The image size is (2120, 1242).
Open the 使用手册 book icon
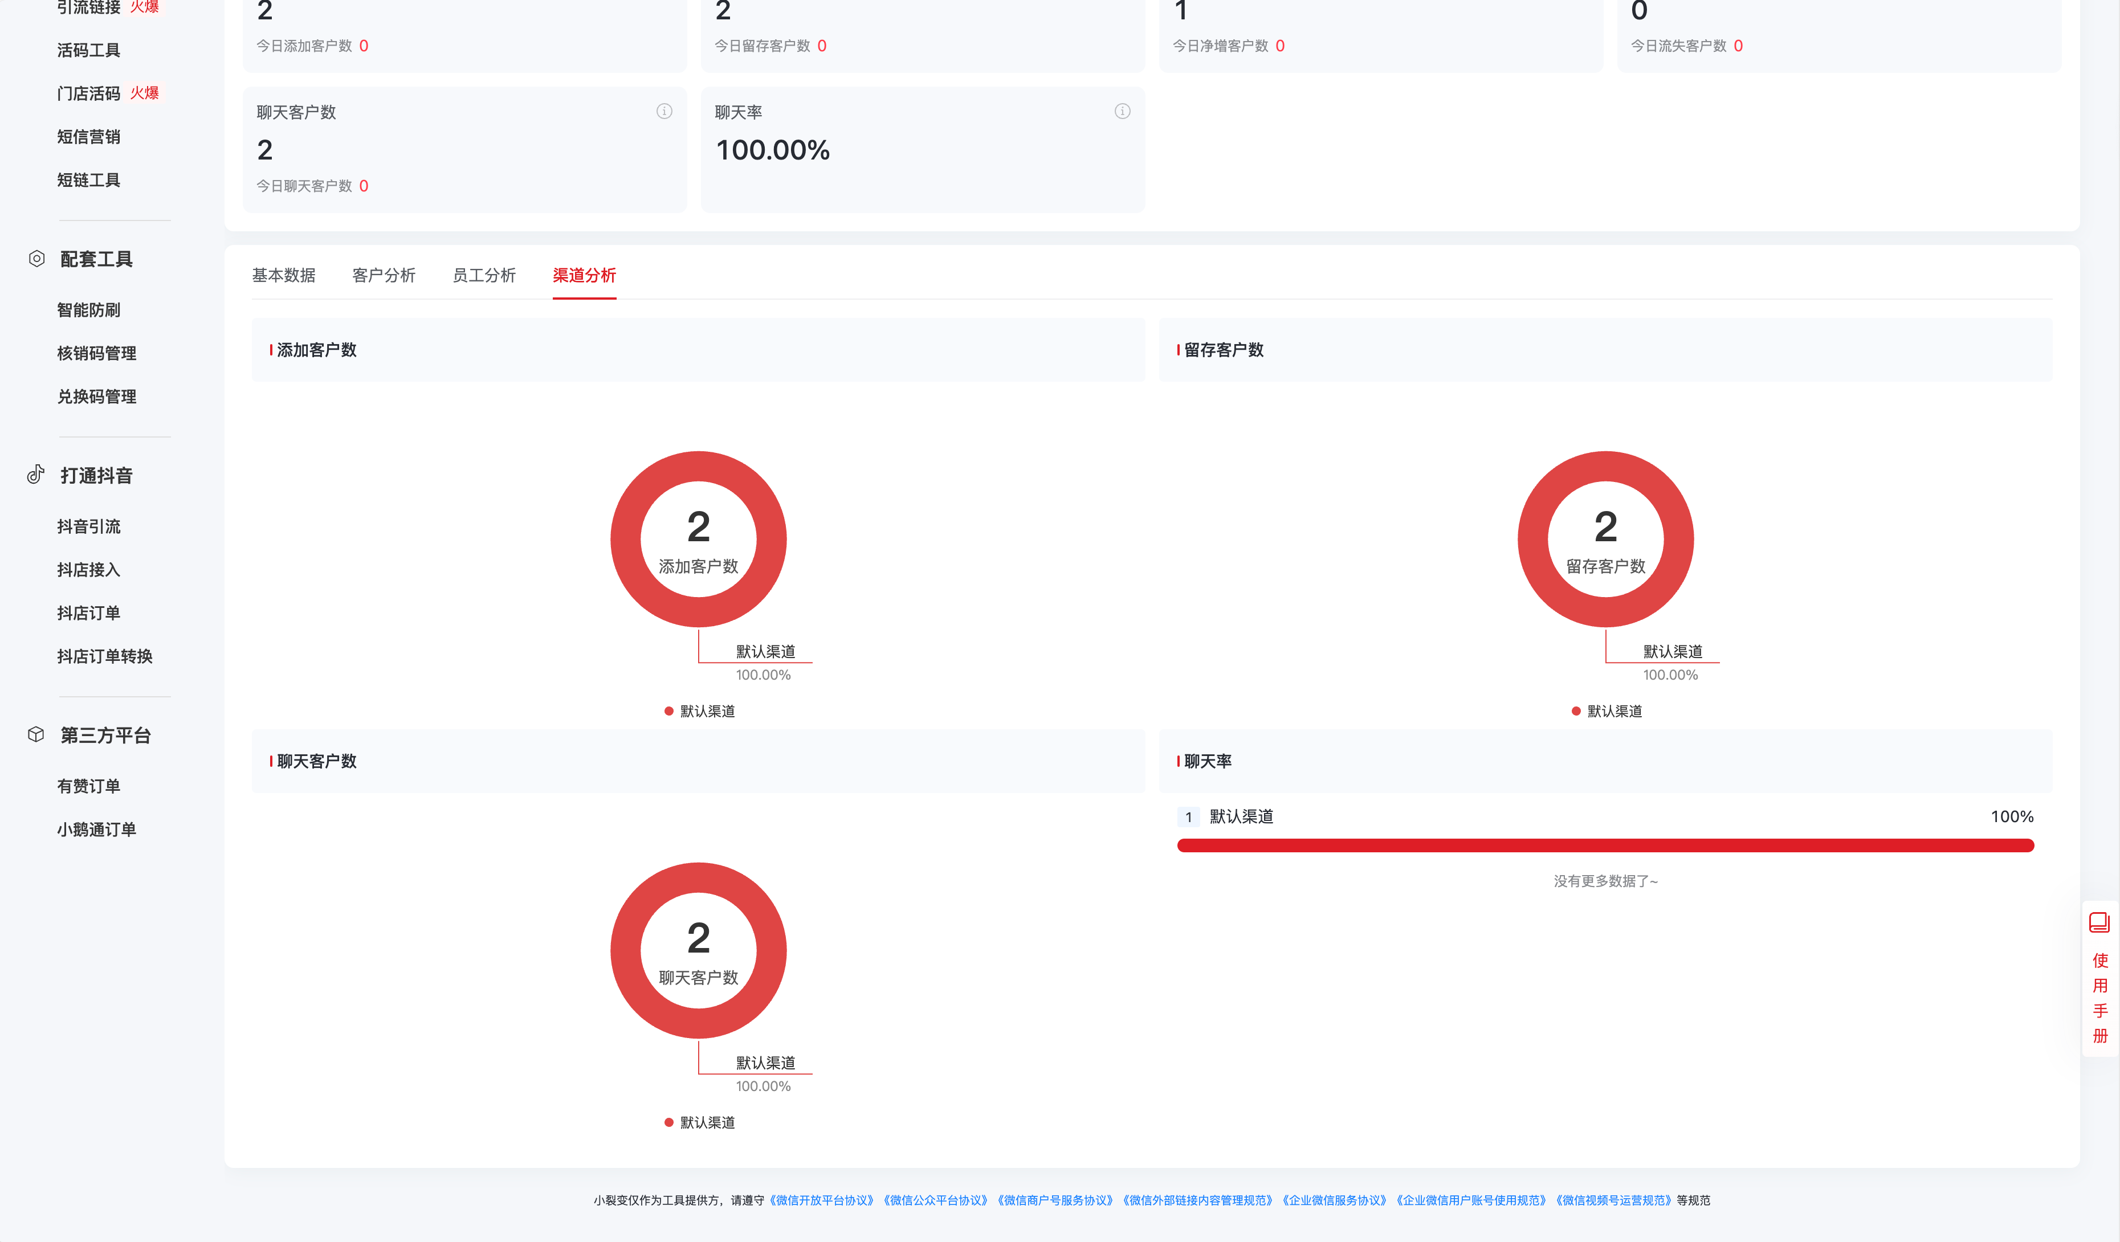tap(2099, 922)
